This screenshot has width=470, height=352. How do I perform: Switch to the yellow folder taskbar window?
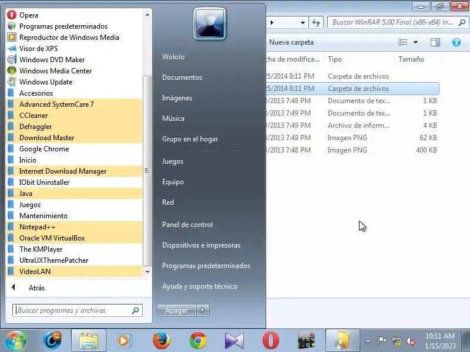[x=343, y=341]
